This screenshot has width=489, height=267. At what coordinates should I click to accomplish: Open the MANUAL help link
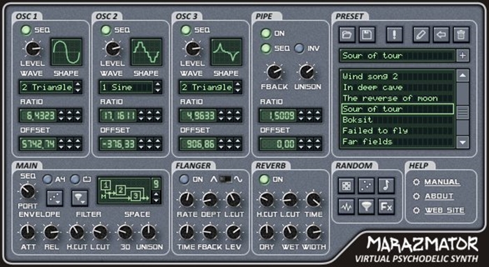pos(442,182)
